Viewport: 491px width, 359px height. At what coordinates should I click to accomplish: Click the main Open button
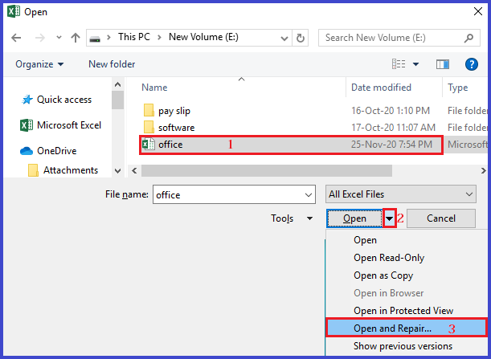[x=354, y=218]
